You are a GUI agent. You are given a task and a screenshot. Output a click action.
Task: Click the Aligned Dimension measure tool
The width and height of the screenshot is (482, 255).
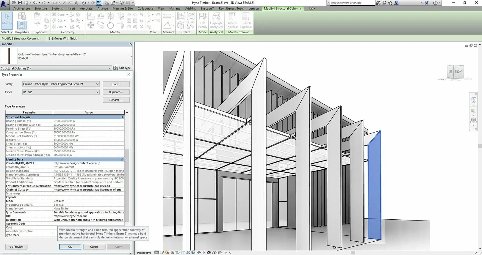pos(167,16)
